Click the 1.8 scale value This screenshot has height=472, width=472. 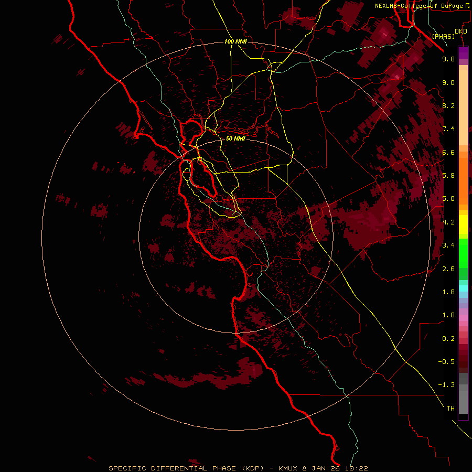pyautogui.click(x=448, y=292)
